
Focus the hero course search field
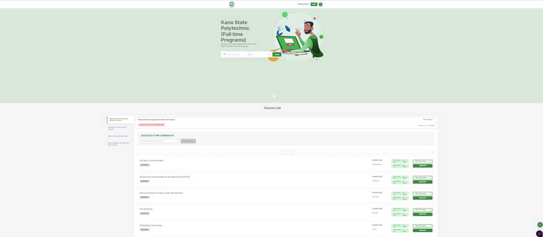coord(235,54)
